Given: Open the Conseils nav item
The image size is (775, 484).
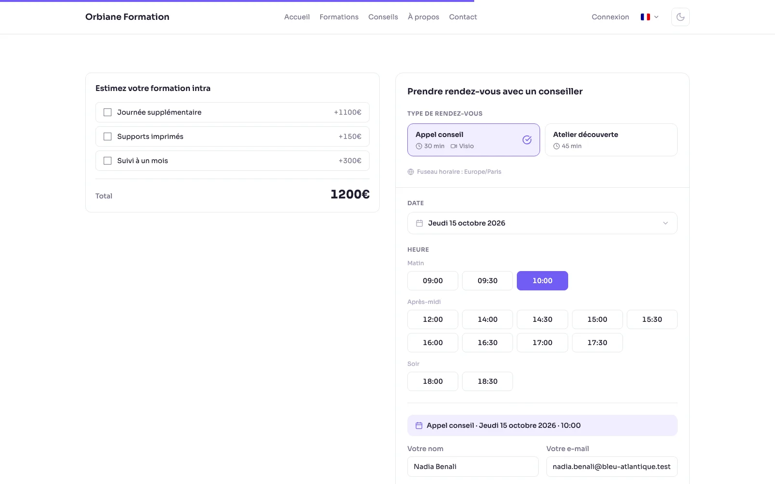Looking at the screenshot, I should (383, 17).
